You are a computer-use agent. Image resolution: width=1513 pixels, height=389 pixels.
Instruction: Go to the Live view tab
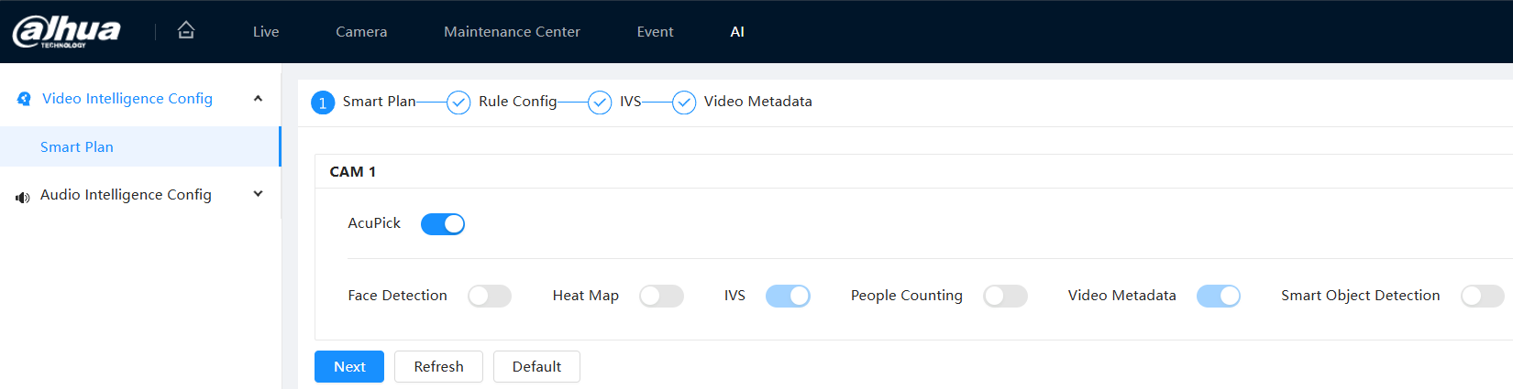[266, 32]
